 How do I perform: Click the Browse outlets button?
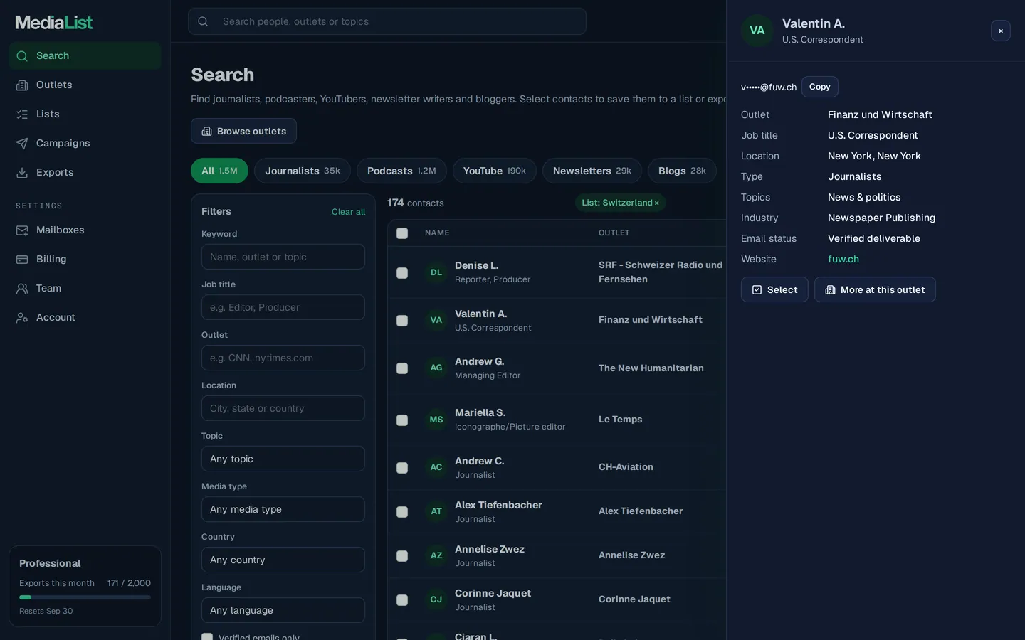[x=243, y=131]
